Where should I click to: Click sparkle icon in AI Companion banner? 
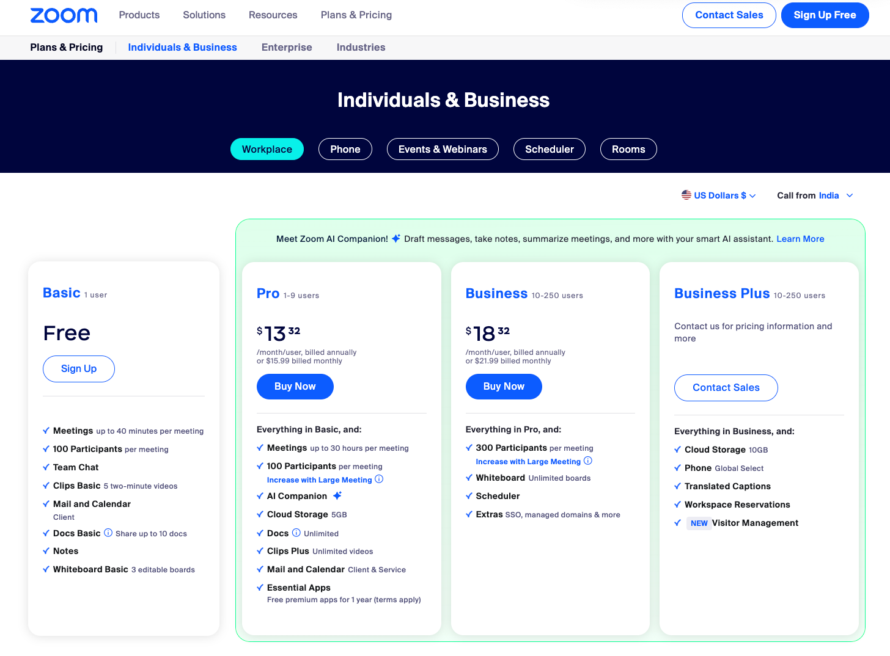(x=396, y=238)
